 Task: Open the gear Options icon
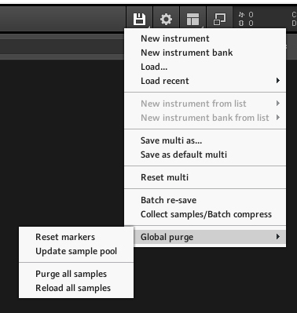pyautogui.click(x=166, y=19)
